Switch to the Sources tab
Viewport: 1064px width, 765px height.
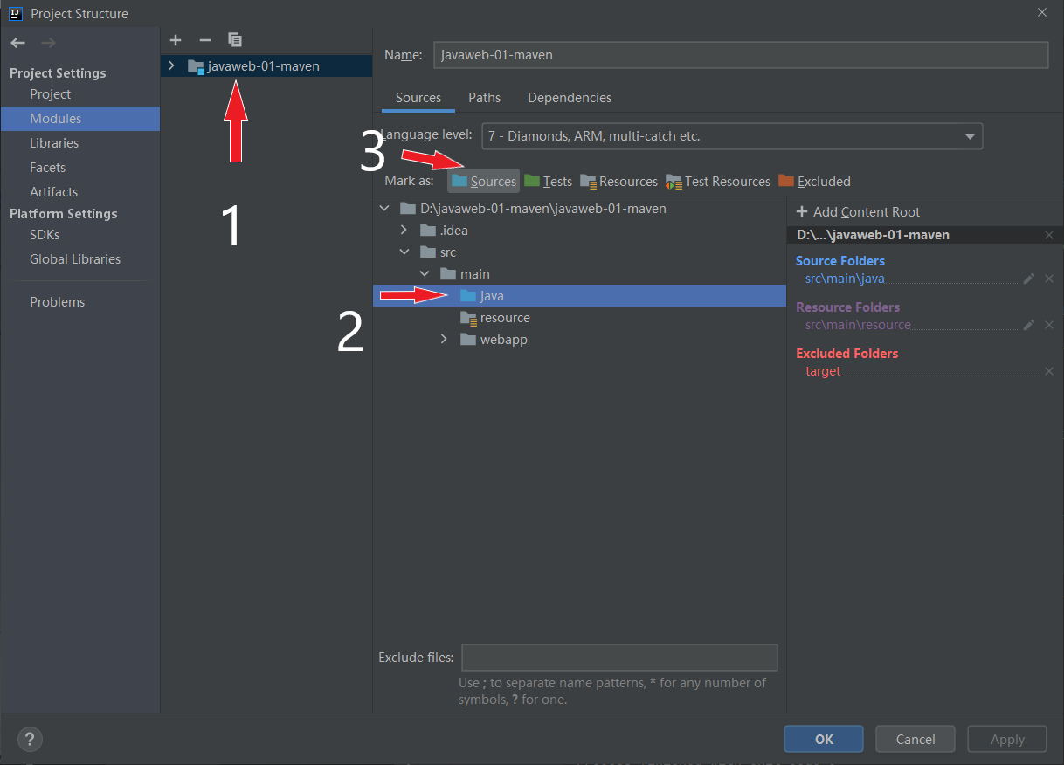418,98
